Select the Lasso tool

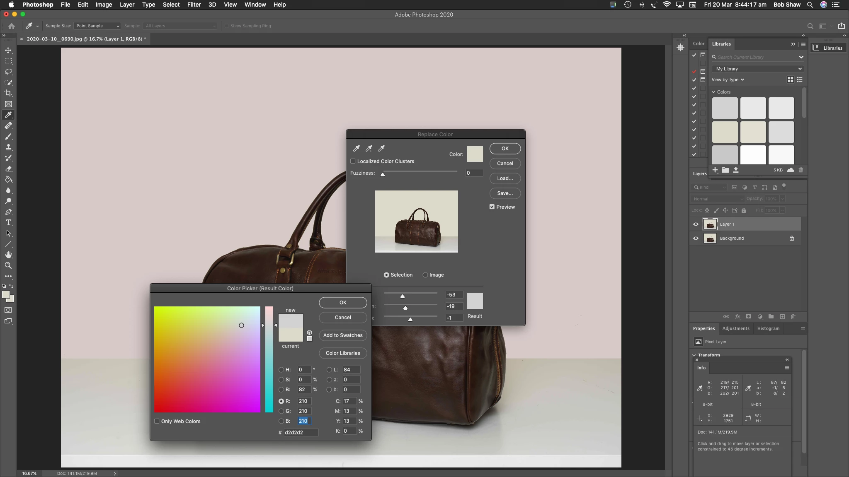pyautogui.click(x=8, y=72)
